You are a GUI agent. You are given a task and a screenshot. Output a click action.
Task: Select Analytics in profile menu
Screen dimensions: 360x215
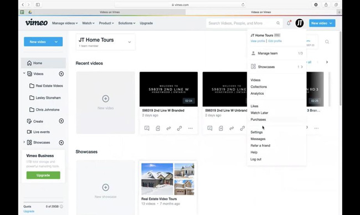(257, 94)
